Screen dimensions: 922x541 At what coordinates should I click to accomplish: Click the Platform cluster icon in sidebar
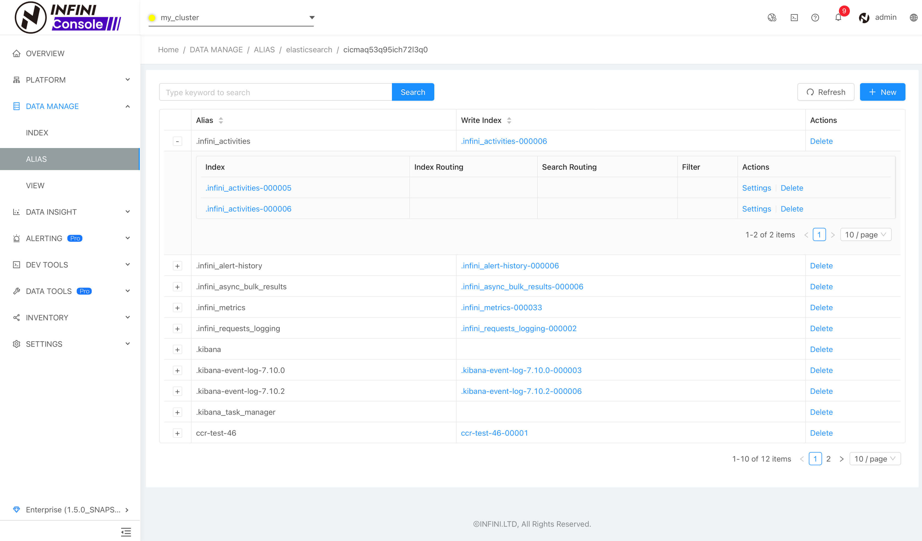17,80
